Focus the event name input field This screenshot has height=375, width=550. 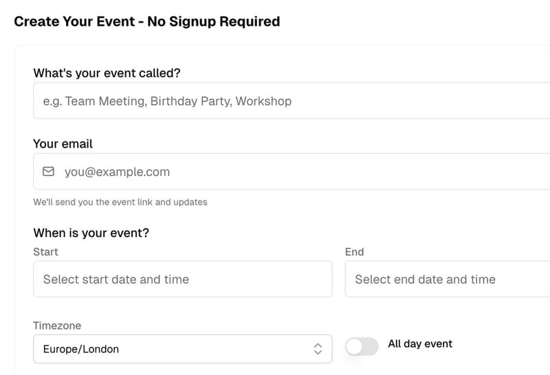coord(289,101)
